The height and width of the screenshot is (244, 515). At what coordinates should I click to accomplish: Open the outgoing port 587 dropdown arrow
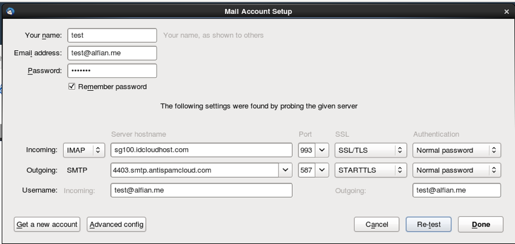[x=322, y=170]
